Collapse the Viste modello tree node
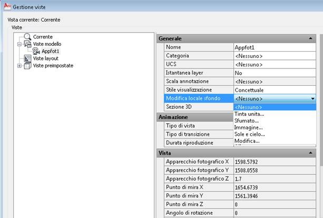323x218 pixels. pyautogui.click(x=19, y=44)
